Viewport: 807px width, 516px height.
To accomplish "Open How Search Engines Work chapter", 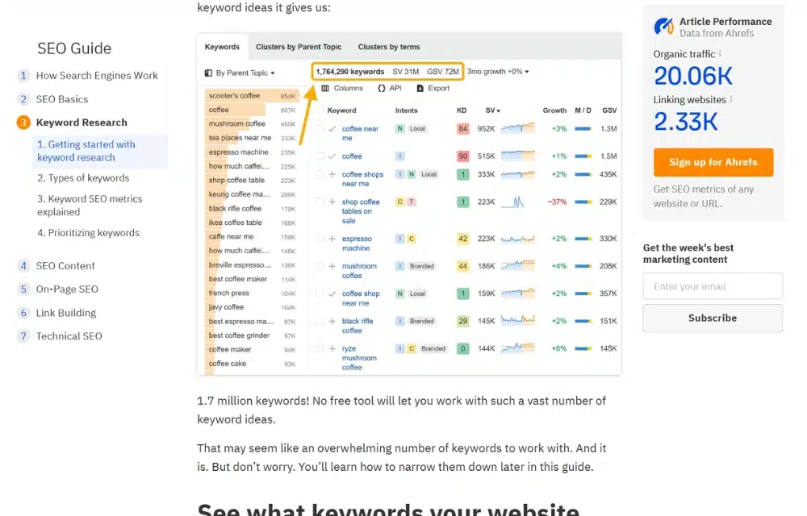I will [97, 76].
